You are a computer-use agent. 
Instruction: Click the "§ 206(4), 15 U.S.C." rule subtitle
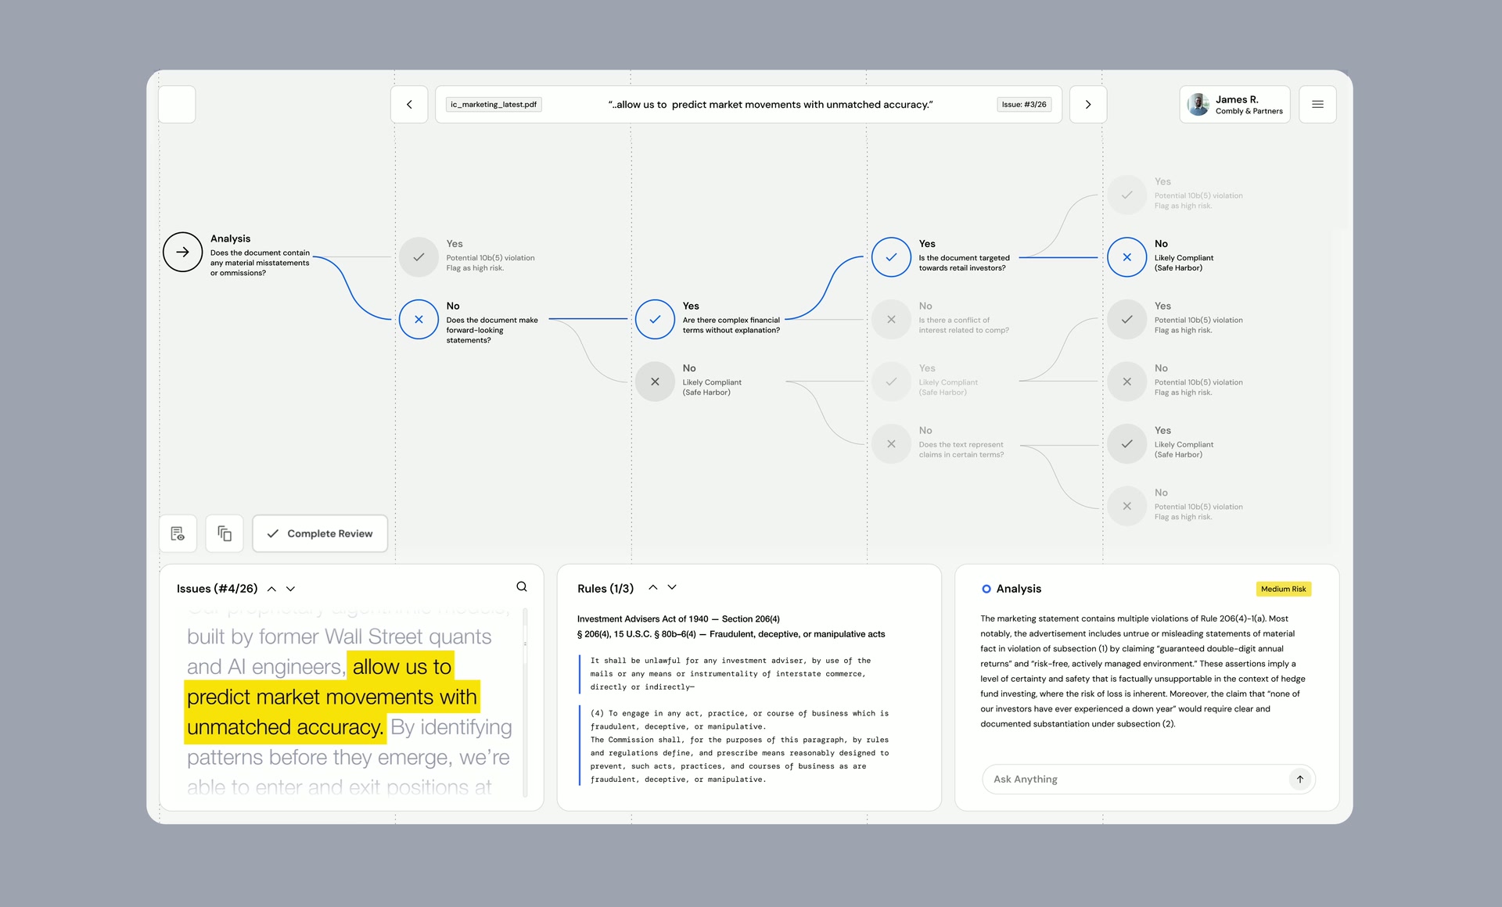coord(731,634)
